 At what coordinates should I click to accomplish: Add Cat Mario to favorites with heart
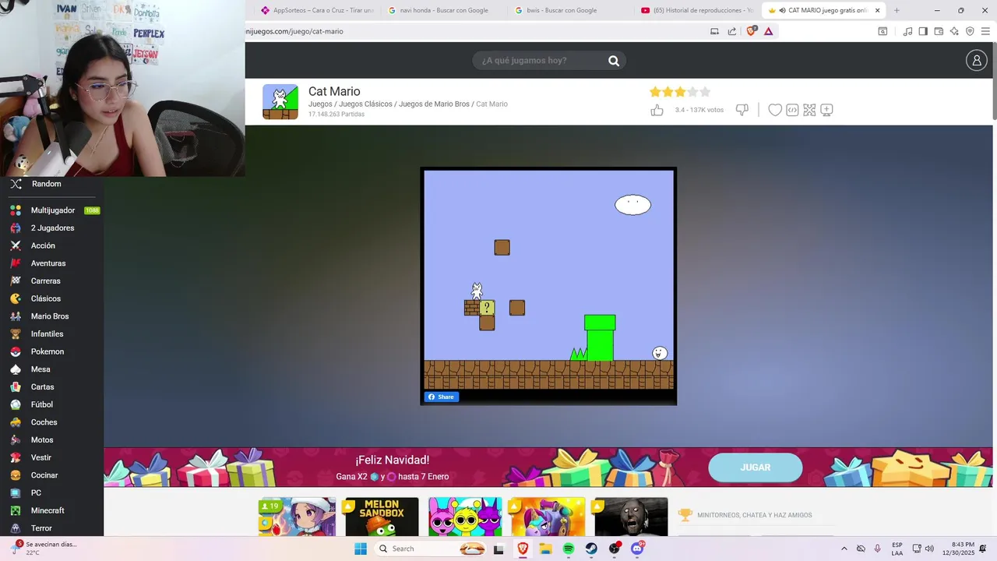(775, 110)
